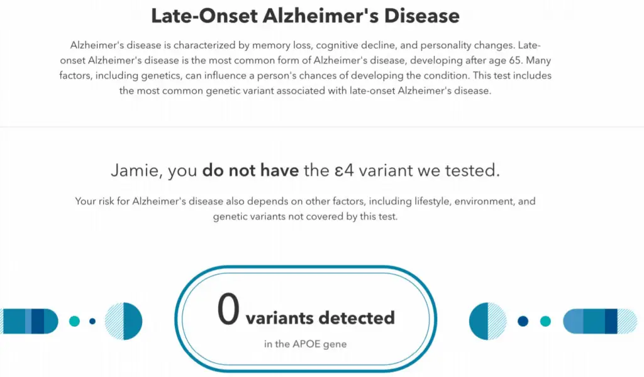Click the 0 variants detected badge
This screenshot has width=644, height=377.
point(306,319)
